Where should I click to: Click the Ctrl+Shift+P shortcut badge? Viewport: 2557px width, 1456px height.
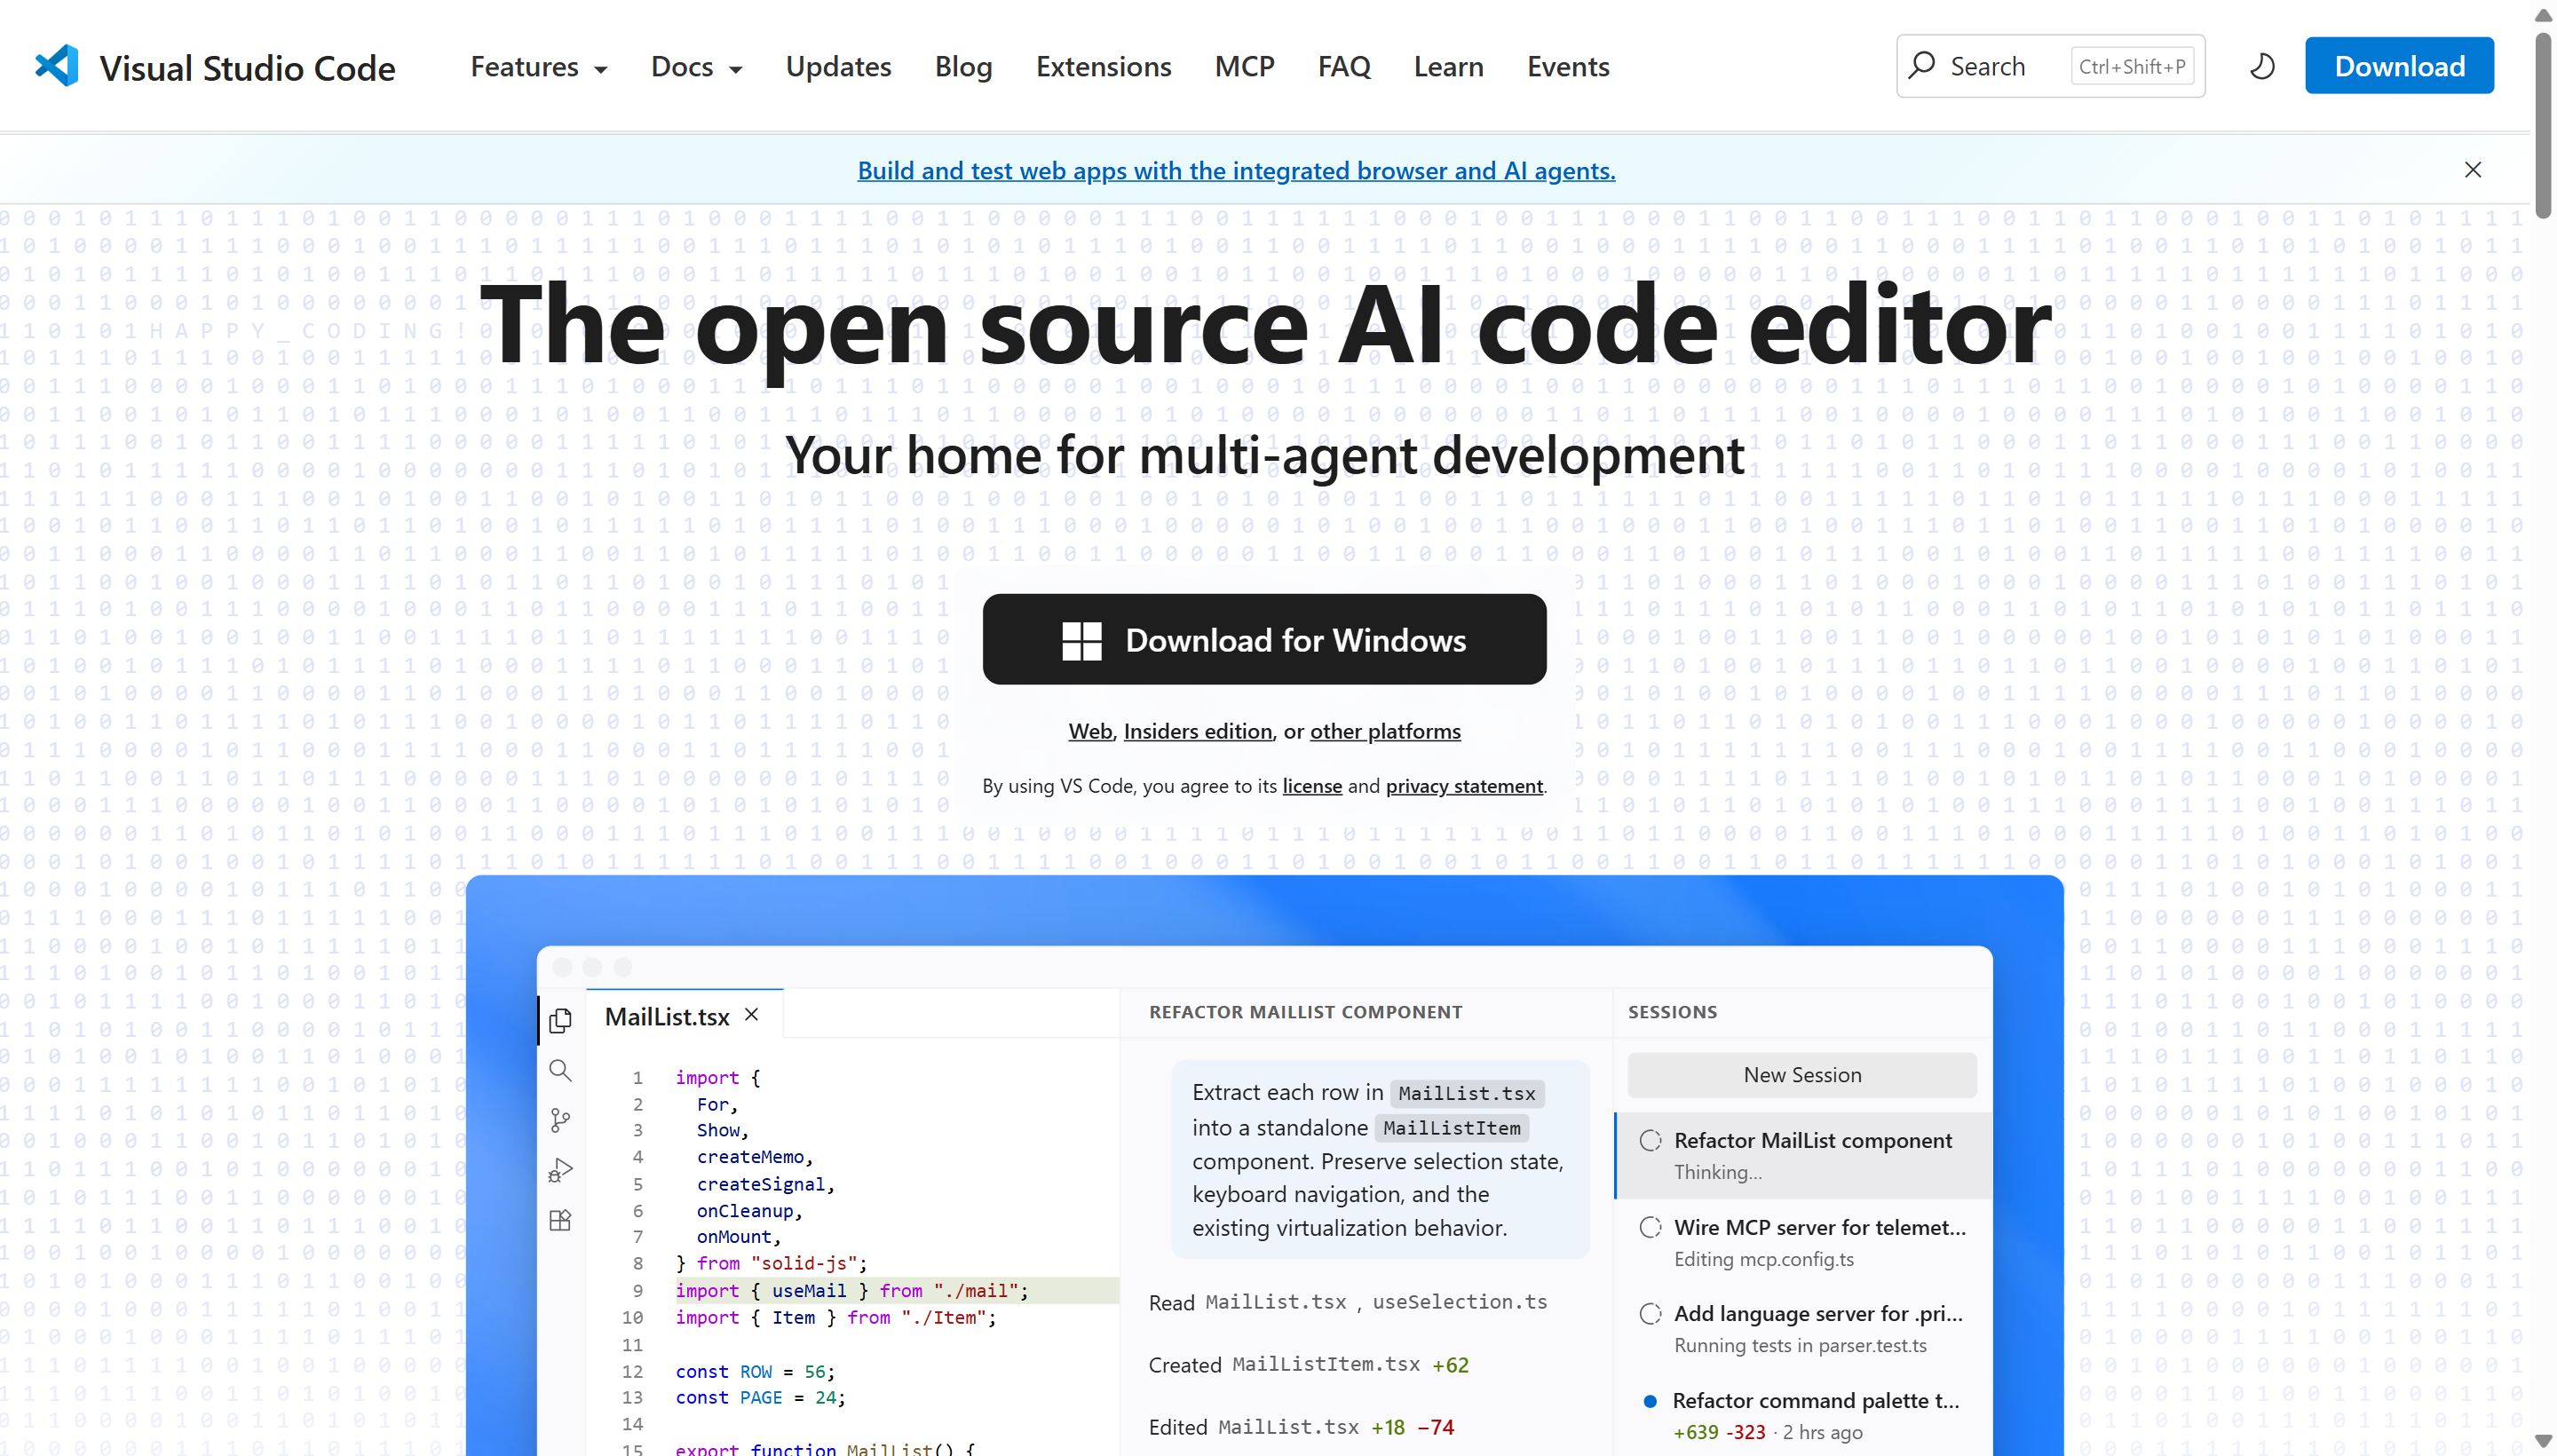pyautogui.click(x=2132, y=67)
